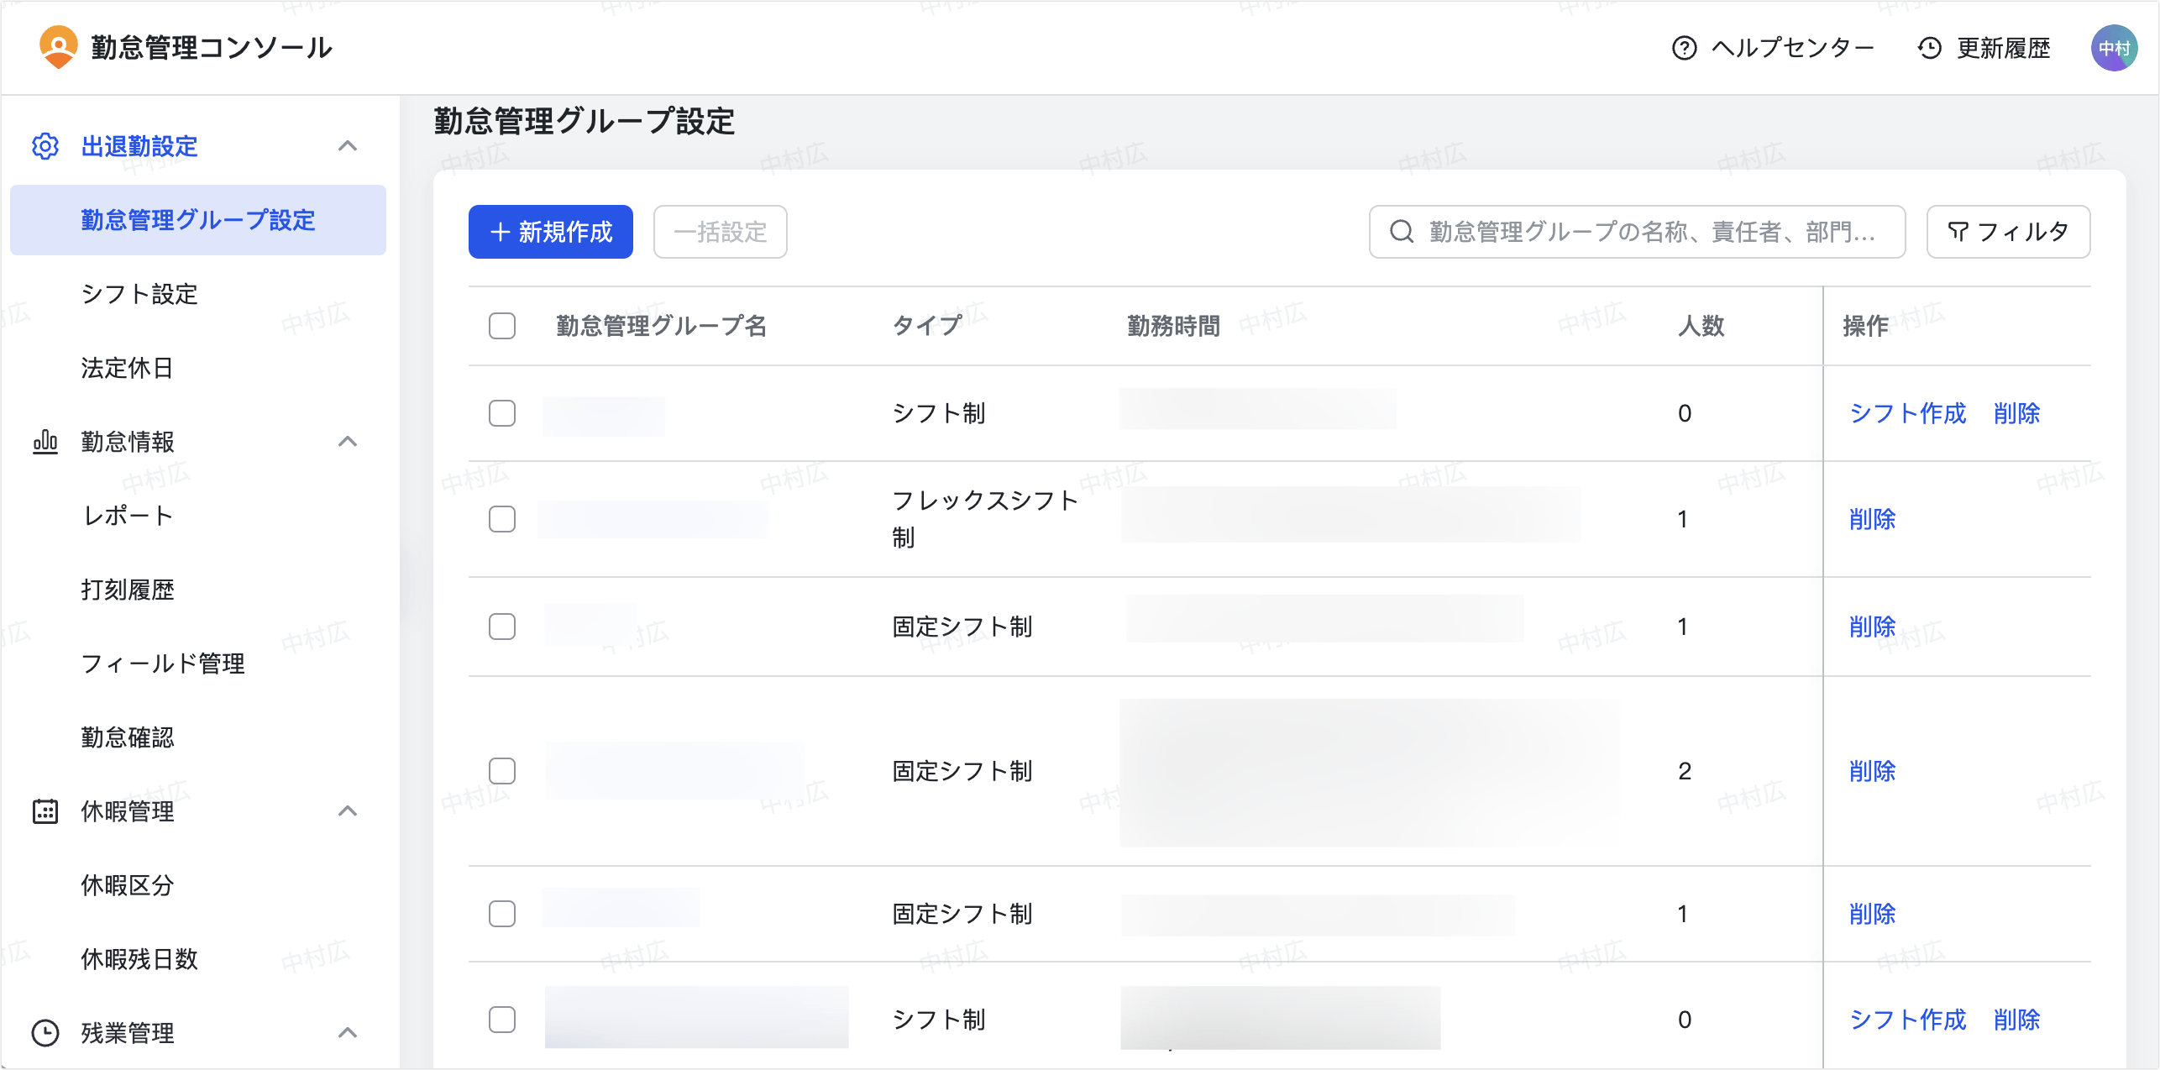Click the gear icon beside 出退勤設定

(45, 146)
